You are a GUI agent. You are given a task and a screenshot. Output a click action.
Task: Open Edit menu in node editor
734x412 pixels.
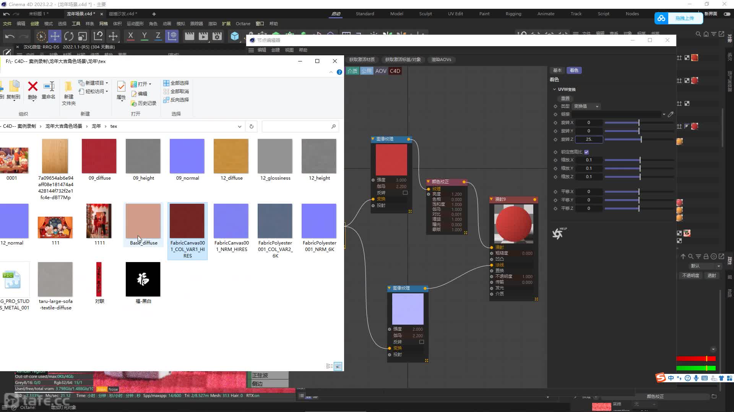pyautogui.click(x=262, y=50)
